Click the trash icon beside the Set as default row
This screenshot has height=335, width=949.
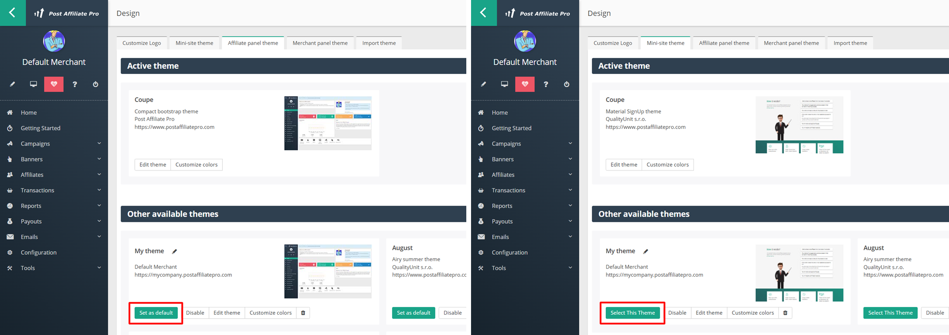pos(303,313)
